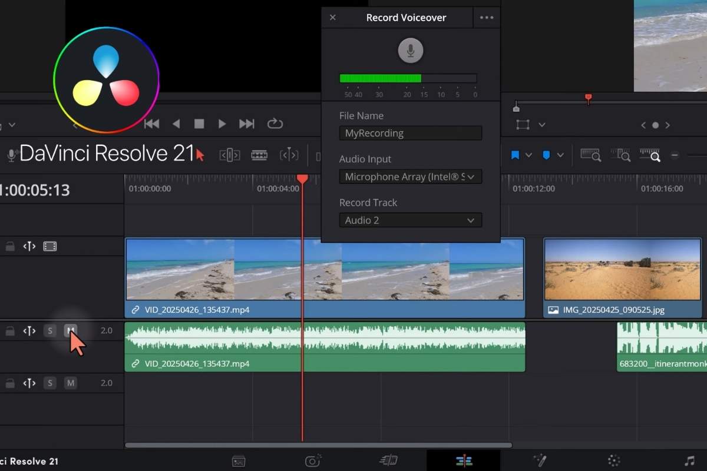
Task: Select the VID_20250426_135437.mp4 green audio waveform clip
Action: [x=325, y=347]
